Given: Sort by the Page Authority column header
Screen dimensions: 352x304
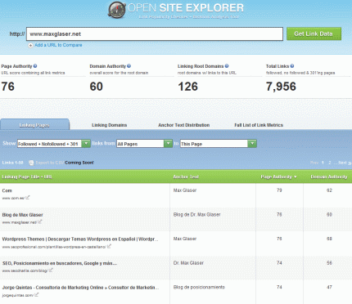Looking at the screenshot, I should (278, 177).
